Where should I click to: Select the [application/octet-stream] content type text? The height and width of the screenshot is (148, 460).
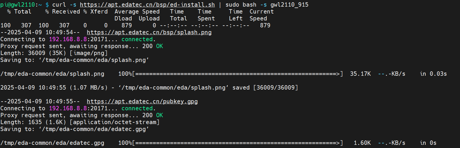(115, 122)
